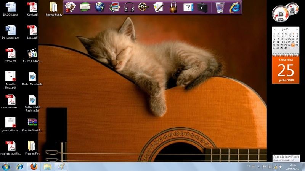Open the gab-auxiliar PDF file
The width and height of the screenshot is (305, 171).
tap(11, 125)
